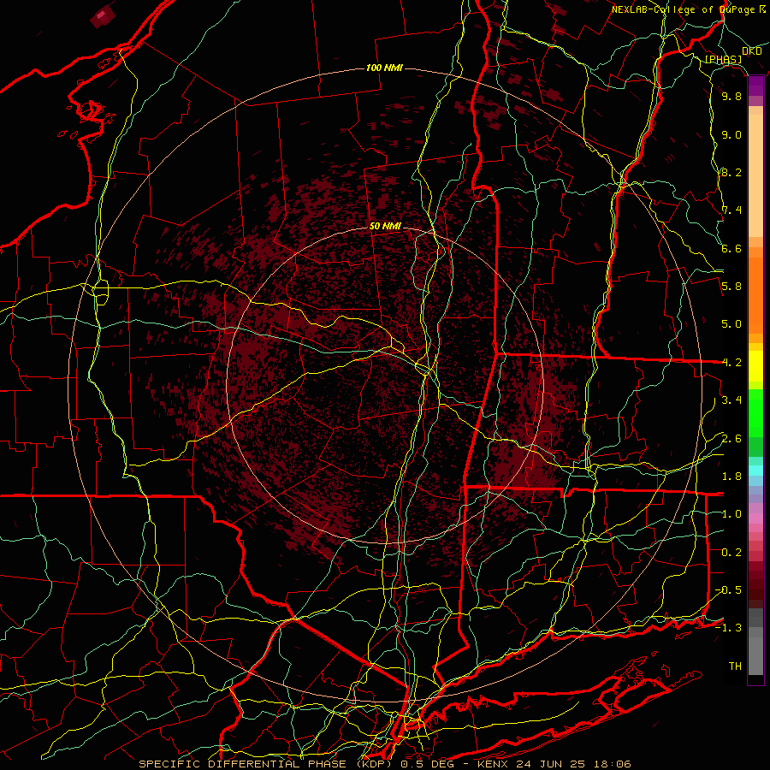
Task: Click the -0.5 scale value
Action: point(728,590)
